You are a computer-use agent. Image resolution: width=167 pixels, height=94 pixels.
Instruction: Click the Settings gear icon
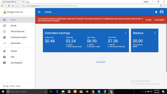pos(4,51)
